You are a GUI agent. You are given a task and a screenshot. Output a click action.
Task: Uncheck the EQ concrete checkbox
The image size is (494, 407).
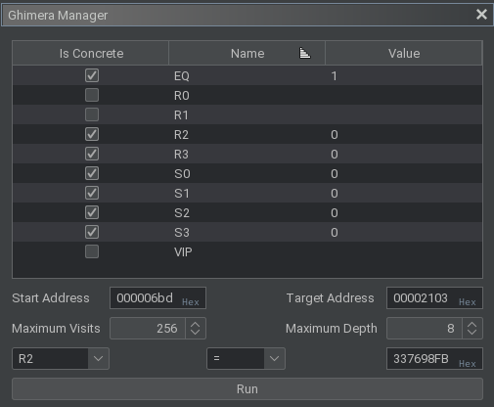pos(92,75)
